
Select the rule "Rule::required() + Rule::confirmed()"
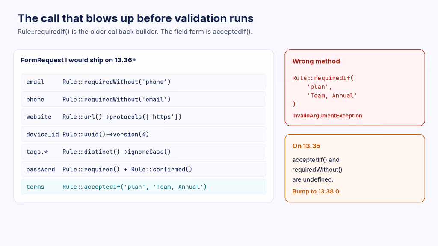click(x=127, y=169)
